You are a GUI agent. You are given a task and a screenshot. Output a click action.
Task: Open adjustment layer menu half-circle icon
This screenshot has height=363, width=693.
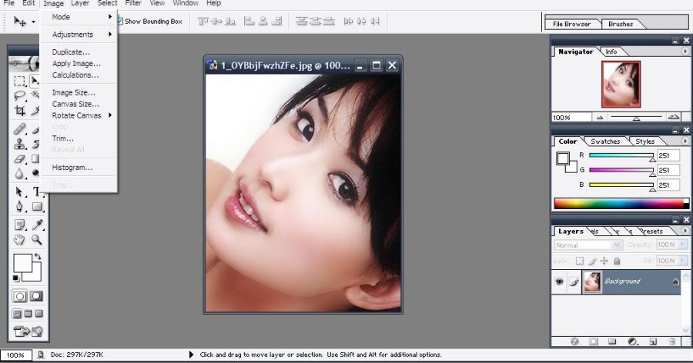[x=632, y=341]
